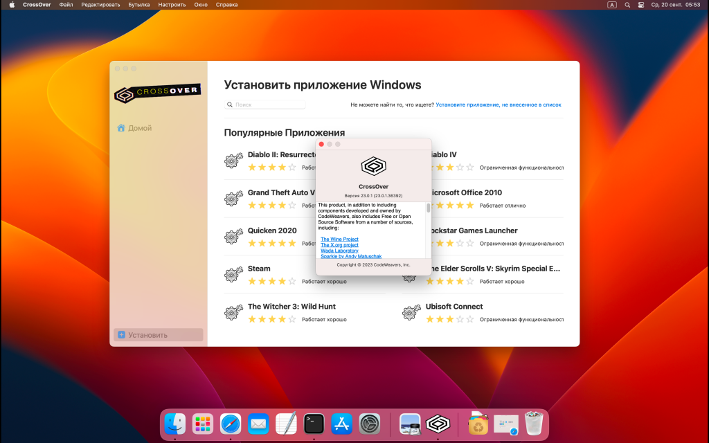Screen dimensions: 709x443
Task: Click the scrollbar in the About dialog text
Action: [x=428, y=208]
